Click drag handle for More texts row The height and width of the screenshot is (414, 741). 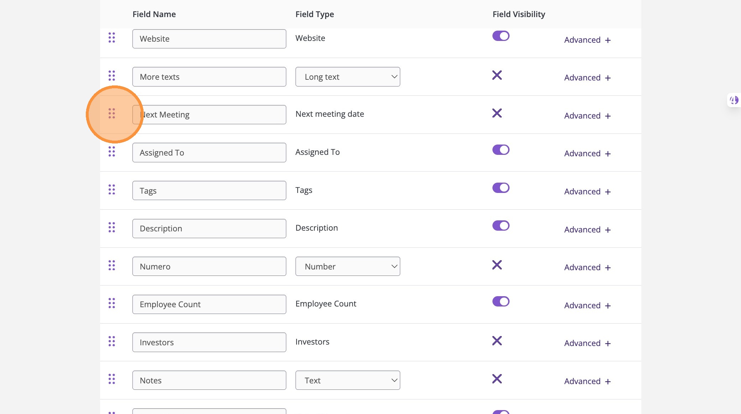111,75
